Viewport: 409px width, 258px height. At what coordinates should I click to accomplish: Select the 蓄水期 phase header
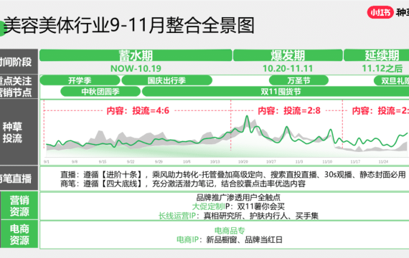[x=136, y=55]
